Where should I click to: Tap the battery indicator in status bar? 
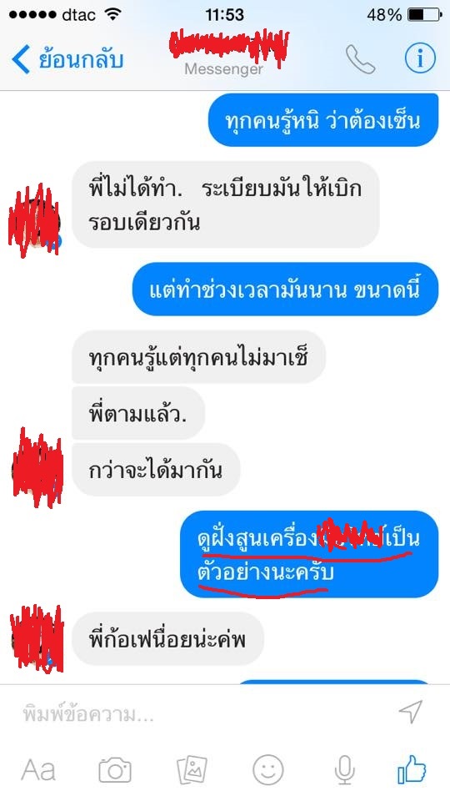click(424, 15)
